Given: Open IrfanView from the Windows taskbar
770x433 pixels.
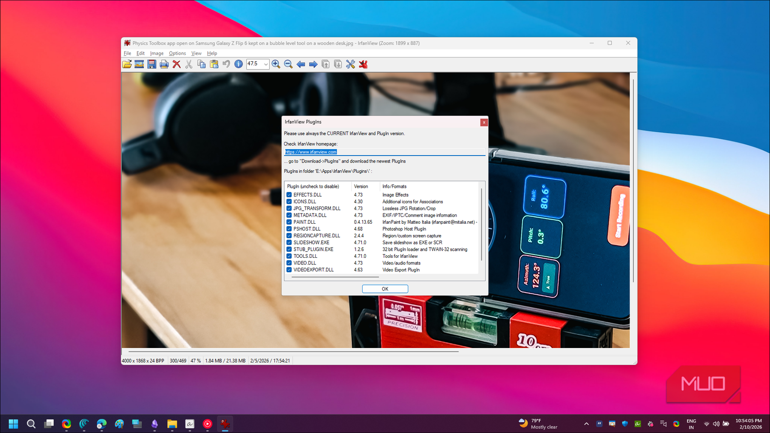Looking at the screenshot, I should [x=225, y=424].
